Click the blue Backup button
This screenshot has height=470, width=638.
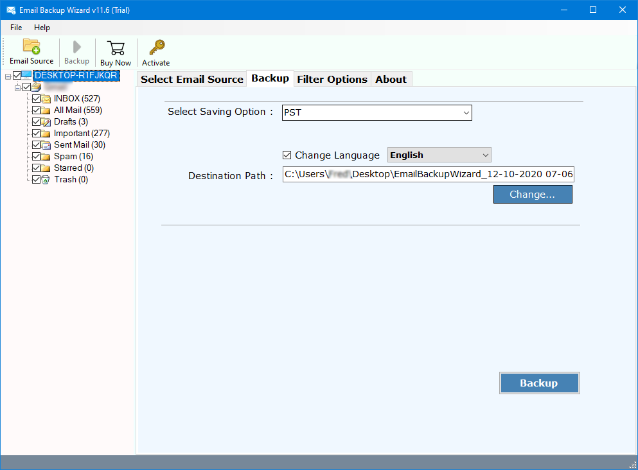[x=539, y=383]
